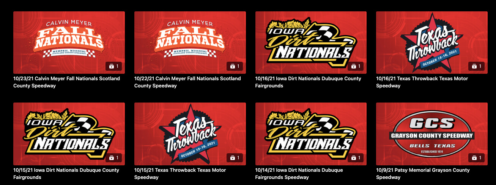
Task: Open the 10/16/21 Iowa Dirt Nationals thumbnail
Action: (x=311, y=42)
